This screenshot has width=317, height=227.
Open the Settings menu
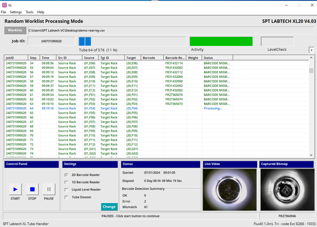point(16,12)
